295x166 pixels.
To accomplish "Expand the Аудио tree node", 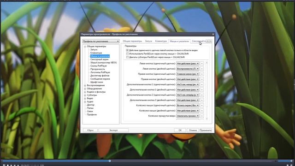I will pos(85,101).
